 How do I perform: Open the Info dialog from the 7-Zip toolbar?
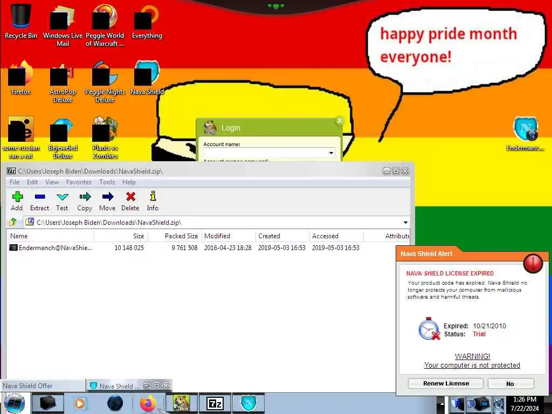tap(153, 201)
